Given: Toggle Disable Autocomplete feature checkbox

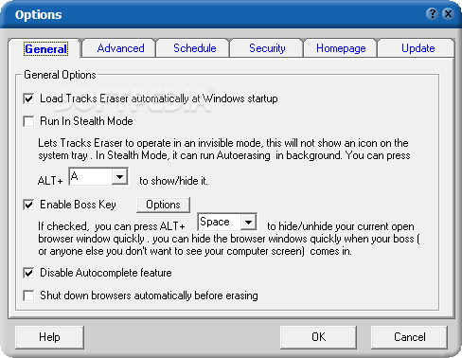Looking at the screenshot, I should 28,273.
